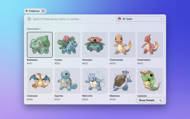Click the Charizard thumbnail
190x119 pixels.
click(40, 81)
